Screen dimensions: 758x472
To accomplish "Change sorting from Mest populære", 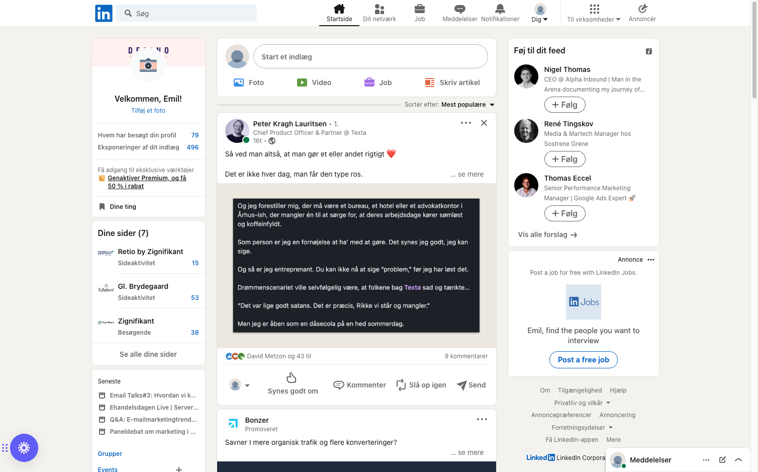I will point(468,105).
